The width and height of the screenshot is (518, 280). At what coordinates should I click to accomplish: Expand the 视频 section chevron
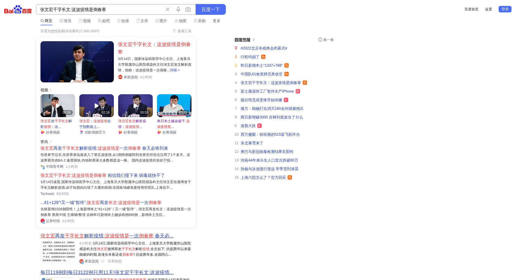point(51,90)
